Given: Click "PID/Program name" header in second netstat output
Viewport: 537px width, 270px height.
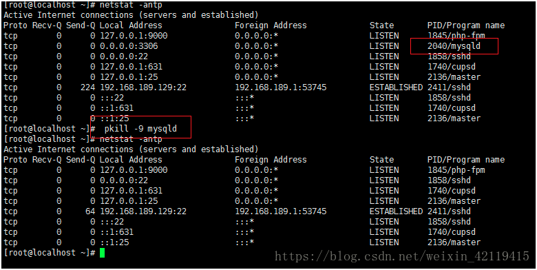Looking at the screenshot, I should click(466, 160).
